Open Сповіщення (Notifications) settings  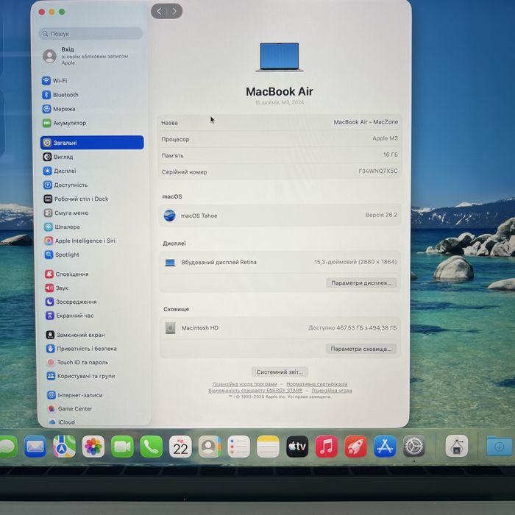tap(67, 274)
